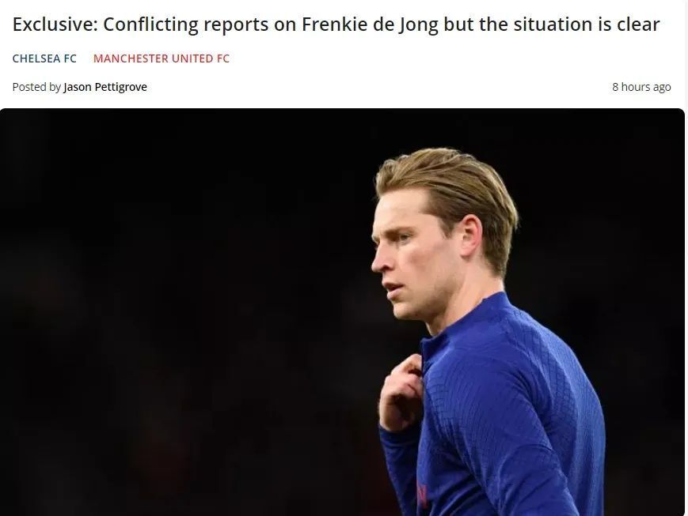This screenshot has height=516, width=688.
Task: Click the red crest on the blue top
Action: (421, 495)
